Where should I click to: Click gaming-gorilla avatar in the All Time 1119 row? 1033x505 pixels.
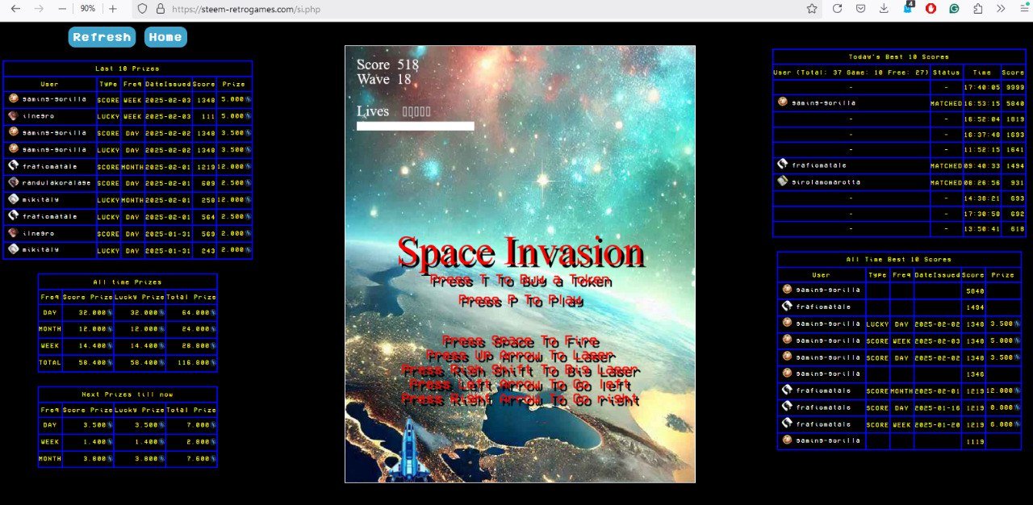788,440
